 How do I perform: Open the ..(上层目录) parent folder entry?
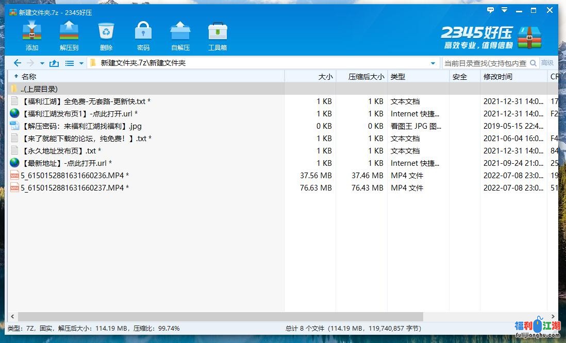[39, 89]
